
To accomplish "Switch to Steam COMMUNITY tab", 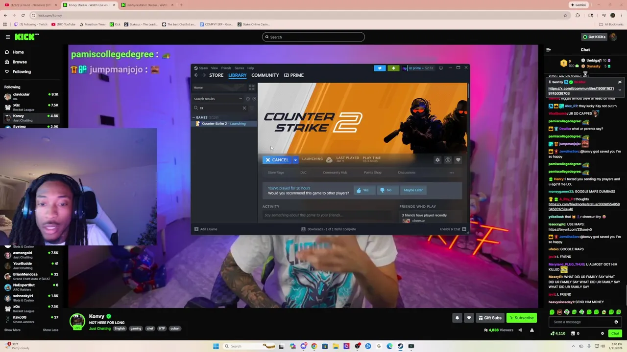I will pos(265,75).
